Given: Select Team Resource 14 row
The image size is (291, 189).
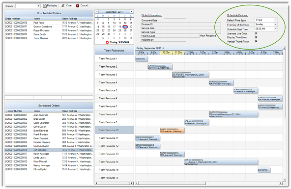Looking at the screenshot, I should click(114, 162).
